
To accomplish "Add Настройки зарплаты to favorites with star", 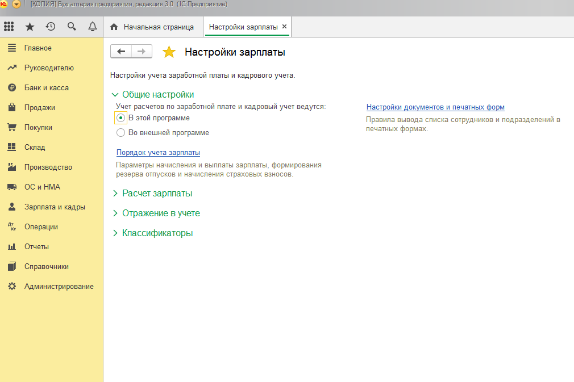I will pos(169,52).
